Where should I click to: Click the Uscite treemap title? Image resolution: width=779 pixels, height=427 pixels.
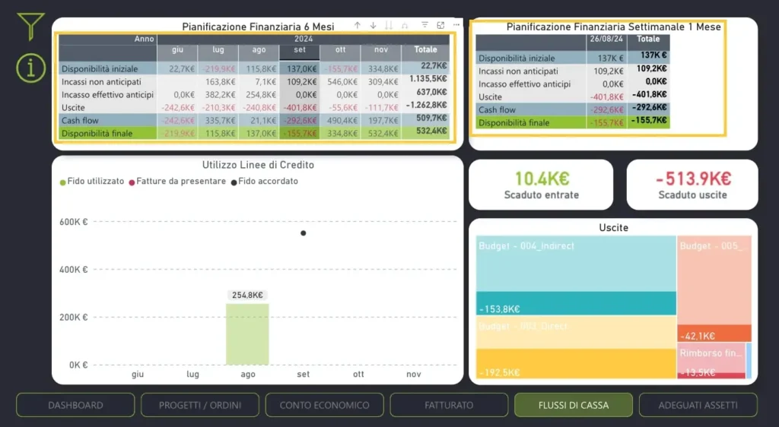pos(614,228)
